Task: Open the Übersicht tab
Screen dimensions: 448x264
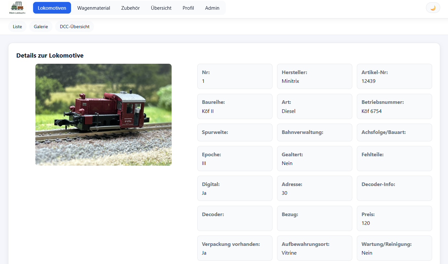Action: tap(161, 8)
